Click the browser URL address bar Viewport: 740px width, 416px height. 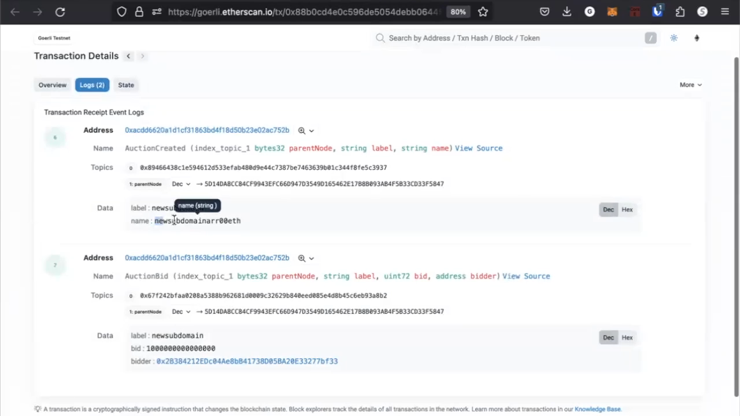pos(304,12)
